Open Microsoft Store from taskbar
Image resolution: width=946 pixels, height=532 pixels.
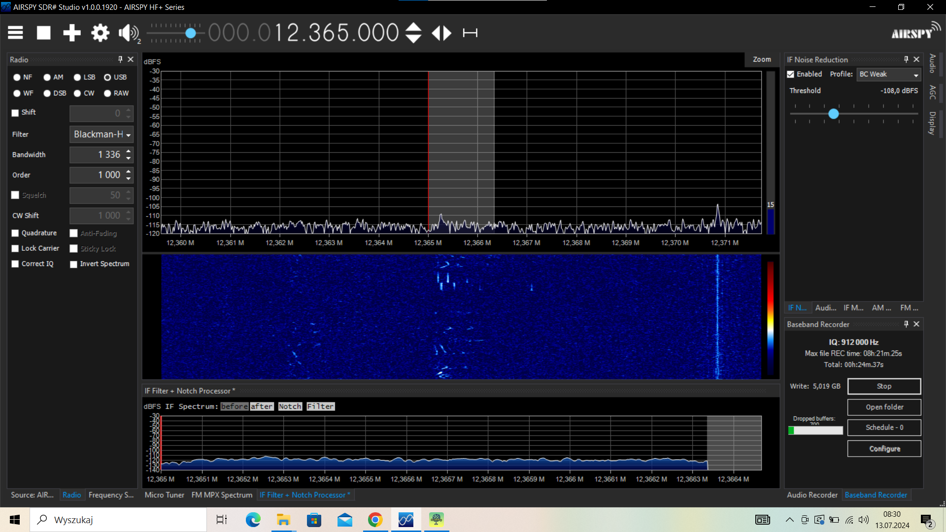coord(314,520)
